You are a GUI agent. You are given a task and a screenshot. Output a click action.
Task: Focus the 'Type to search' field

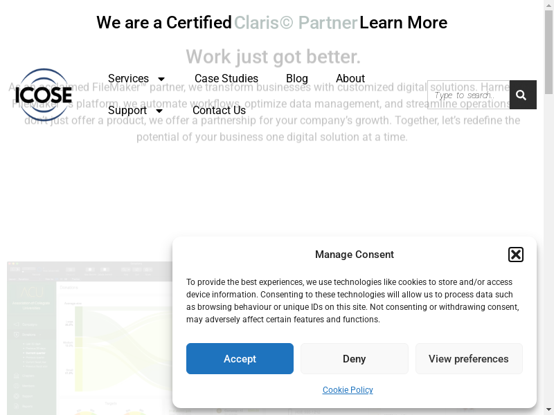(468, 95)
